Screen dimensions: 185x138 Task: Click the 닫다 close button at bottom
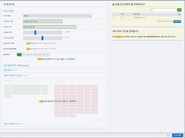click(168, 135)
